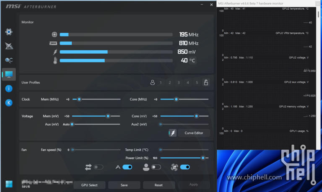Click GPU2 memory voltage graph label
The height and width of the screenshot is (192, 322).
point(293,106)
